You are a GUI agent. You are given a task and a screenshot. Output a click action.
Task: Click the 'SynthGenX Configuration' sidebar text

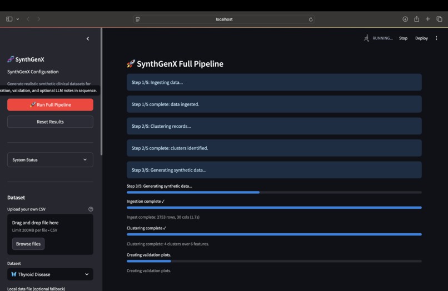[33, 72]
